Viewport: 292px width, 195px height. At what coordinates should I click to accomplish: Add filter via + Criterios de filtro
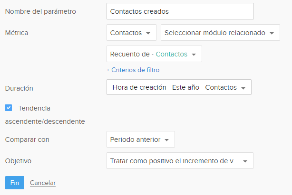point(133,70)
